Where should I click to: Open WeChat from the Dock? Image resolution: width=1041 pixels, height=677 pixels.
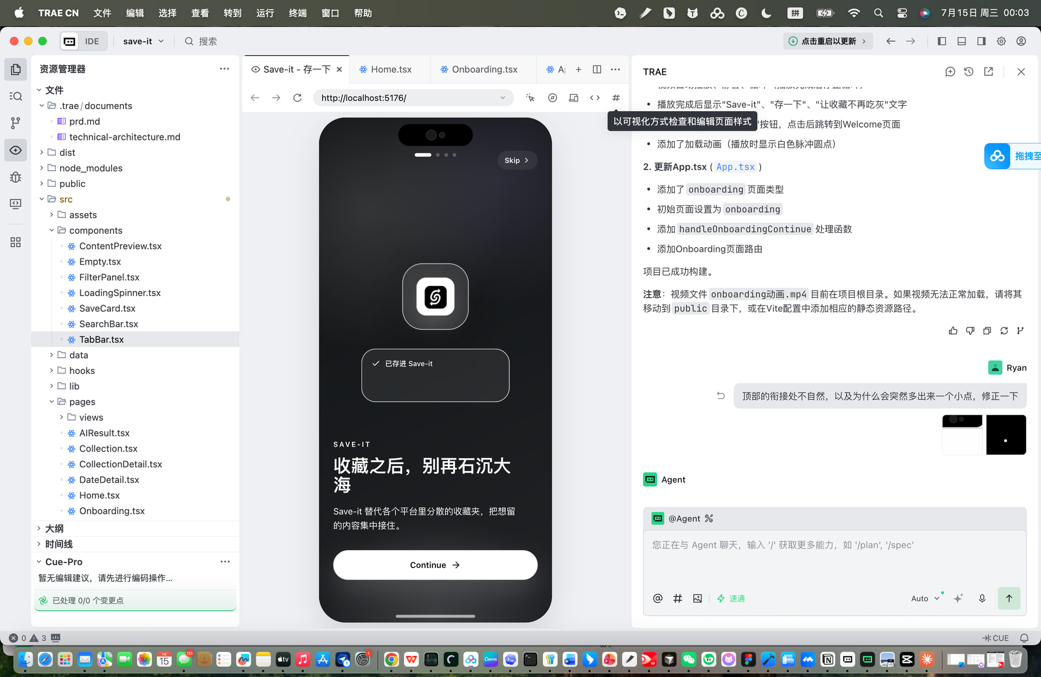pyautogui.click(x=689, y=659)
